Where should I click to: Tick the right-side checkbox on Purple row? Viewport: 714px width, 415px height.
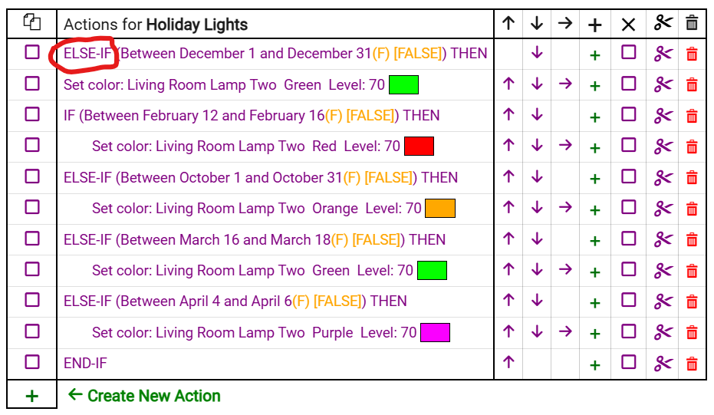(628, 331)
